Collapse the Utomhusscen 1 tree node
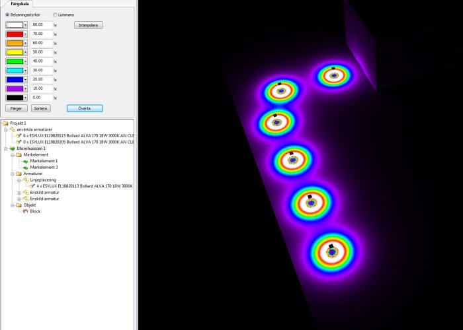 pos(5,148)
